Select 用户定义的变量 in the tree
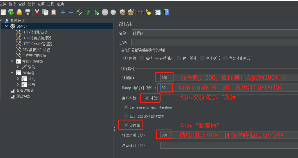Viewport: 298px width, 158px height. 35,56
